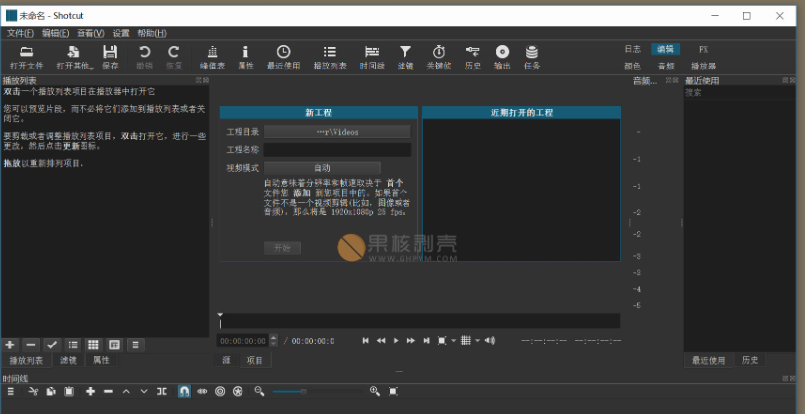Click the 输出 (export) disc icon

point(502,57)
